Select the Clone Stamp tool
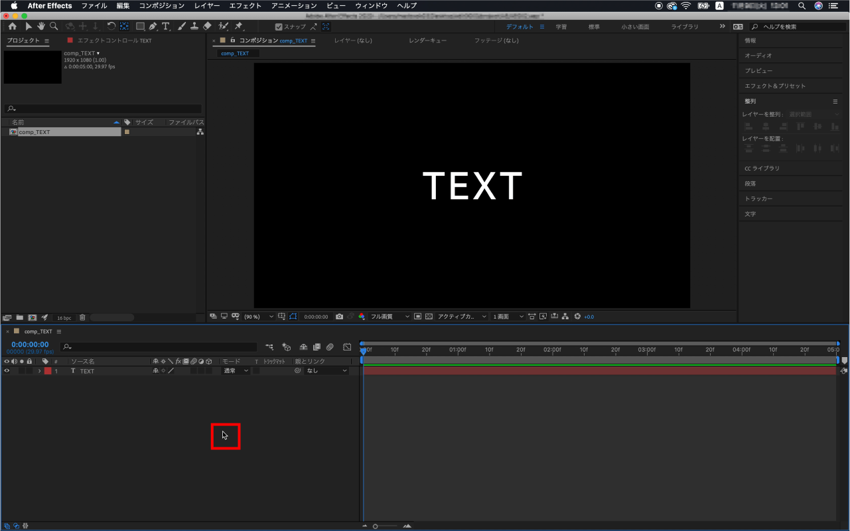This screenshot has height=531, width=850. click(x=194, y=27)
